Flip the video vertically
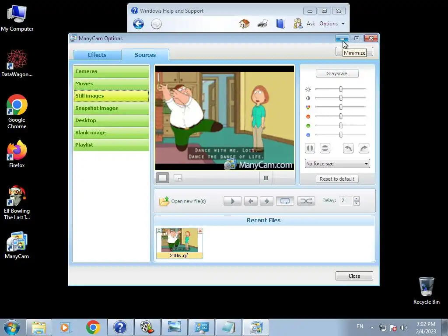This screenshot has height=336, width=448. pos(325,148)
